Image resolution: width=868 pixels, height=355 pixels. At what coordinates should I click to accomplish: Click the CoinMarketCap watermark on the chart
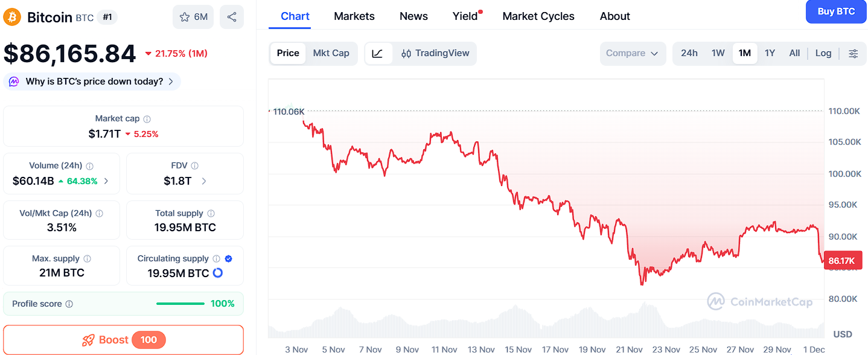[x=761, y=301]
